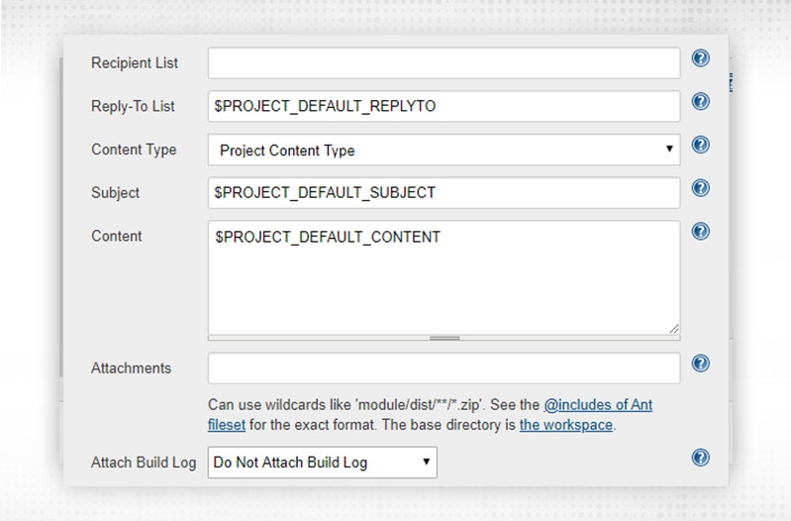Viewport: 791px width, 521px height.
Task: Click the Content Type help icon
Action: pos(700,146)
